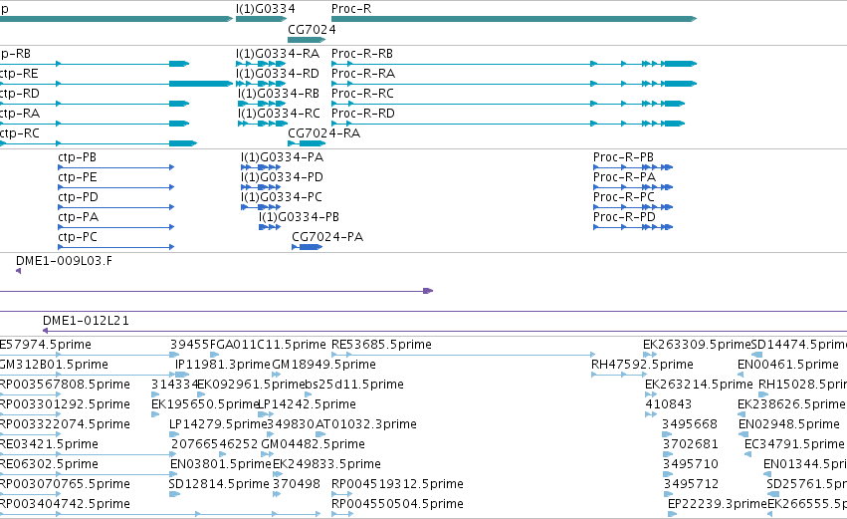Click EST EK092961.5prime
Screen dimensions: 847x519
(251, 385)
